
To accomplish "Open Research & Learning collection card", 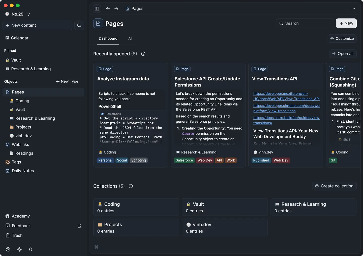I will click(x=313, y=207).
